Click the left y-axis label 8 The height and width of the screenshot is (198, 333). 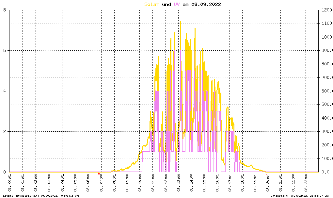5,10
